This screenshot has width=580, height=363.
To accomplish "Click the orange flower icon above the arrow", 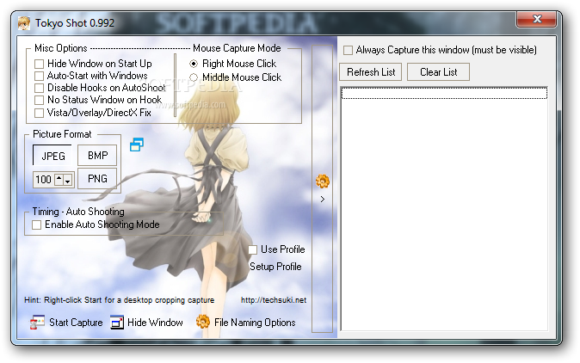I will [x=322, y=181].
